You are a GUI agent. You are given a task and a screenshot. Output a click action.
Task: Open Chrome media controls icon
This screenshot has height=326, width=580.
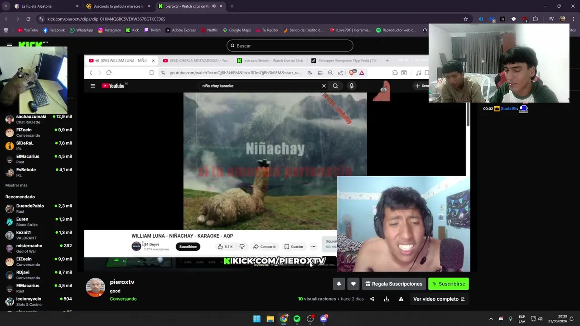point(551,19)
